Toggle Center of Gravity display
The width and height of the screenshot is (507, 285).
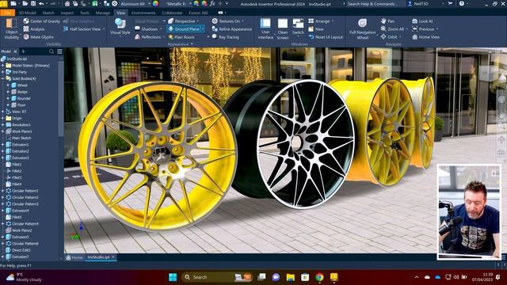tap(42, 21)
